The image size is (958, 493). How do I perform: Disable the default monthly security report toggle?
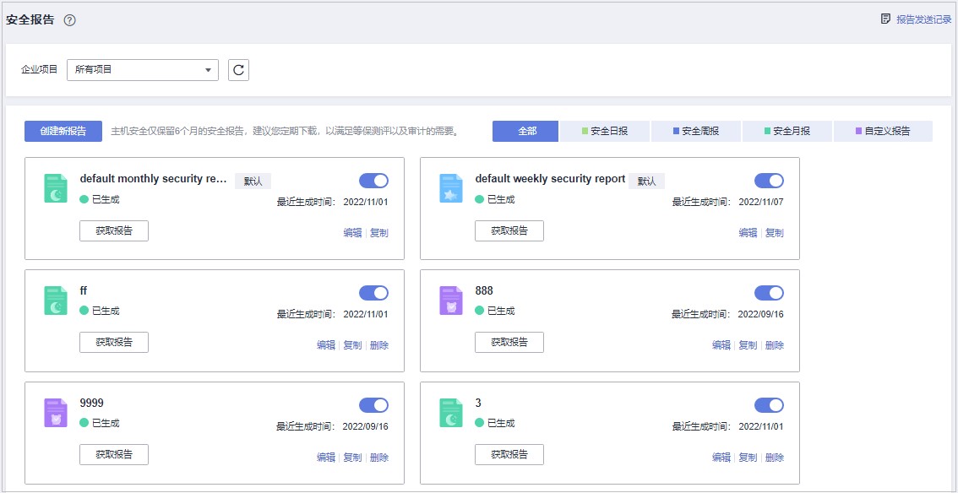click(x=373, y=180)
